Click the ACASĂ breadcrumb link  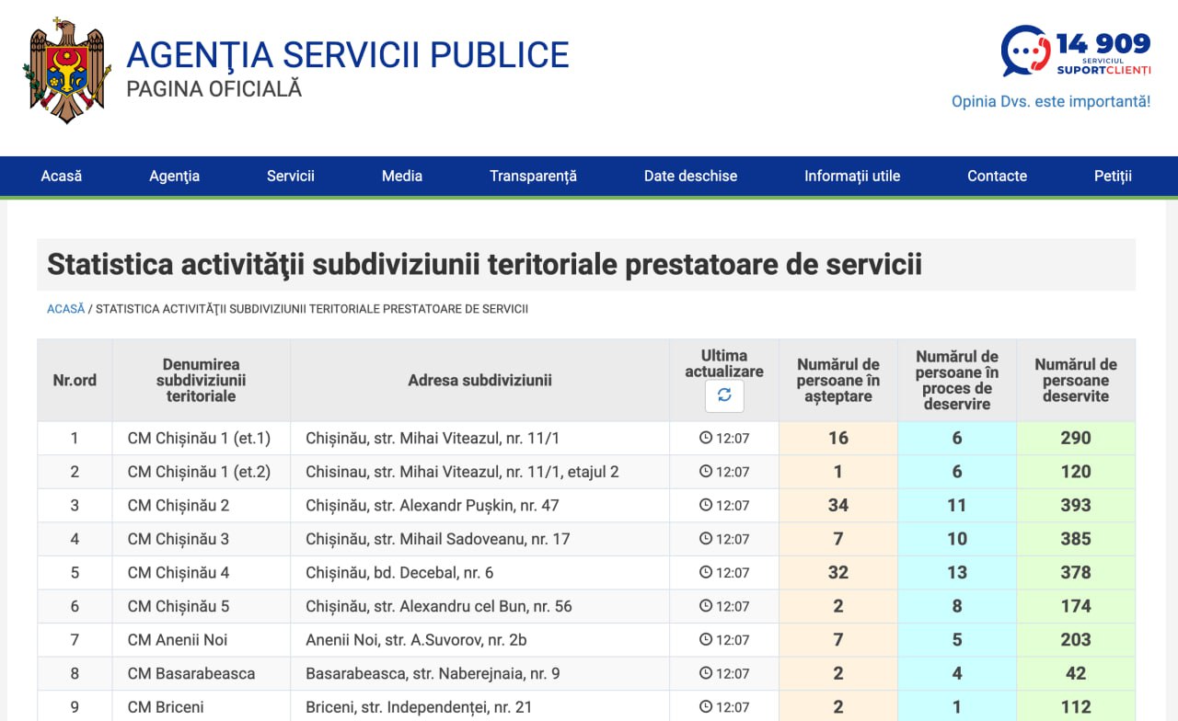65,309
